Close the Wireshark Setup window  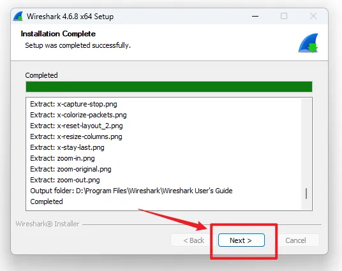313,16
